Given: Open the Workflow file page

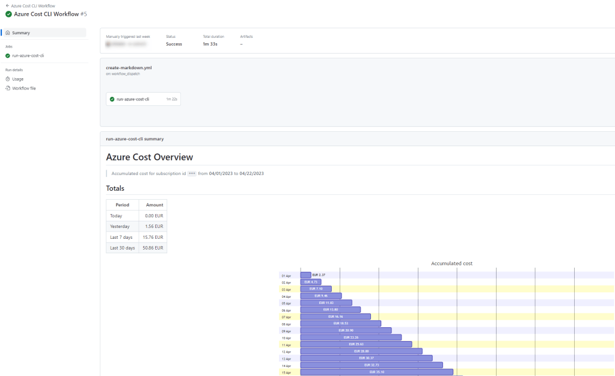Looking at the screenshot, I should point(24,88).
